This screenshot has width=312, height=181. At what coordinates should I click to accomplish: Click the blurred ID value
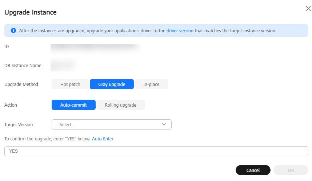[96, 48]
